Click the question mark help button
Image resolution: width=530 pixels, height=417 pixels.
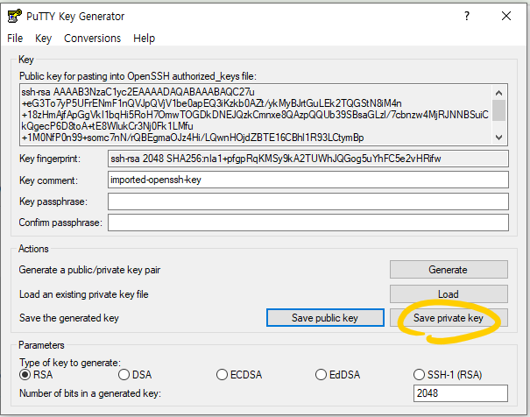point(467,16)
